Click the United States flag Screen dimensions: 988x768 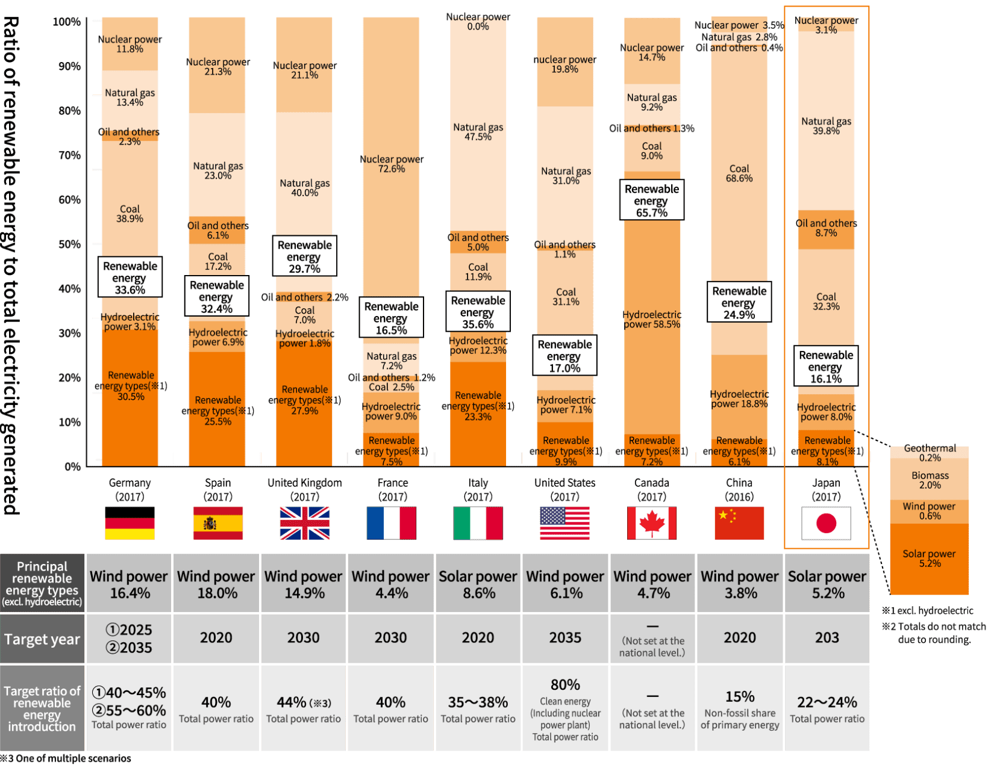click(x=565, y=522)
